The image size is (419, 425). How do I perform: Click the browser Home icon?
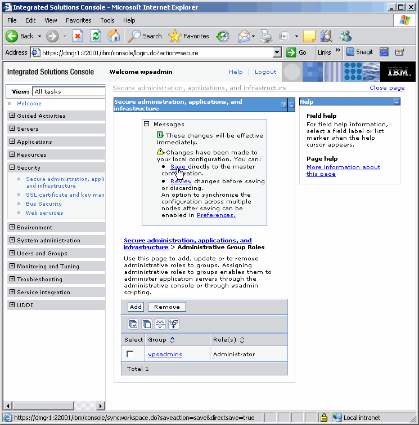pyautogui.click(x=114, y=36)
